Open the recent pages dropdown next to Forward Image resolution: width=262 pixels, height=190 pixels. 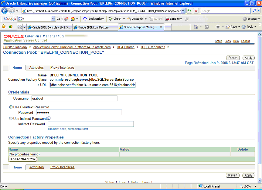tap(17, 11)
